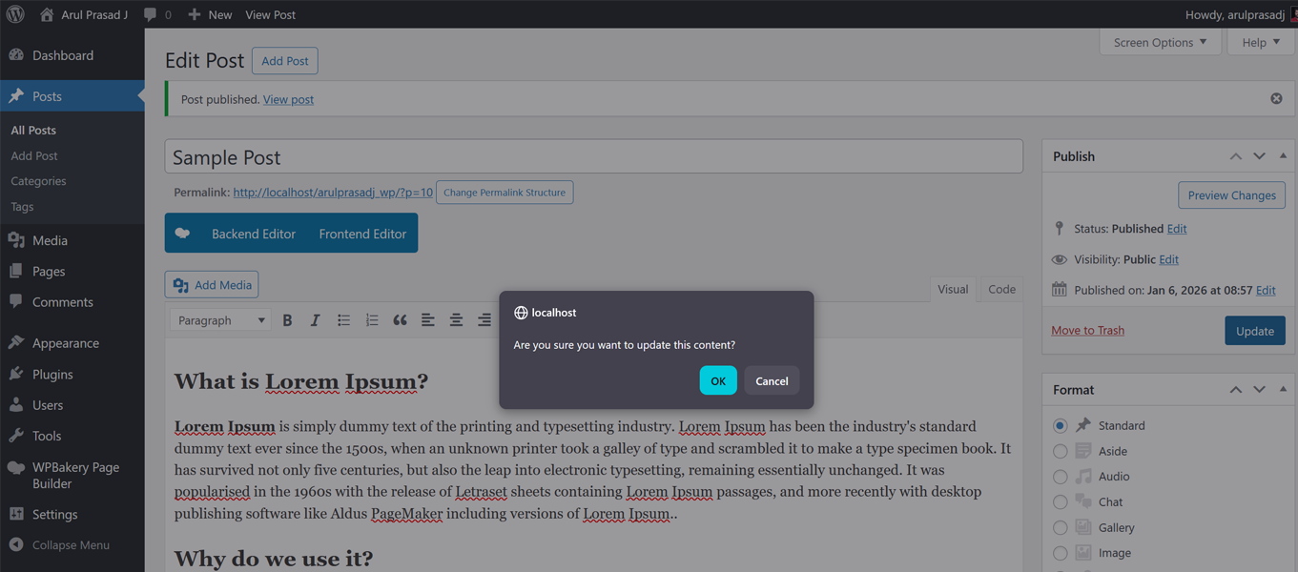The height and width of the screenshot is (572, 1298).
Task: Open the Paragraph format dropdown
Action: [221, 320]
